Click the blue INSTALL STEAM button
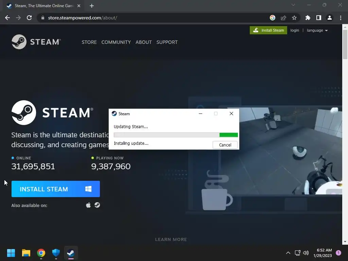Image resolution: width=348 pixels, height=261 pixels. (55, 189)
